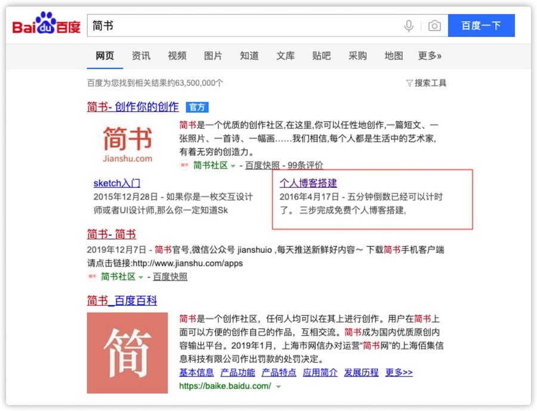Click sketch入门 snippet dated 2015年12月28日

(x=173, y=204)
